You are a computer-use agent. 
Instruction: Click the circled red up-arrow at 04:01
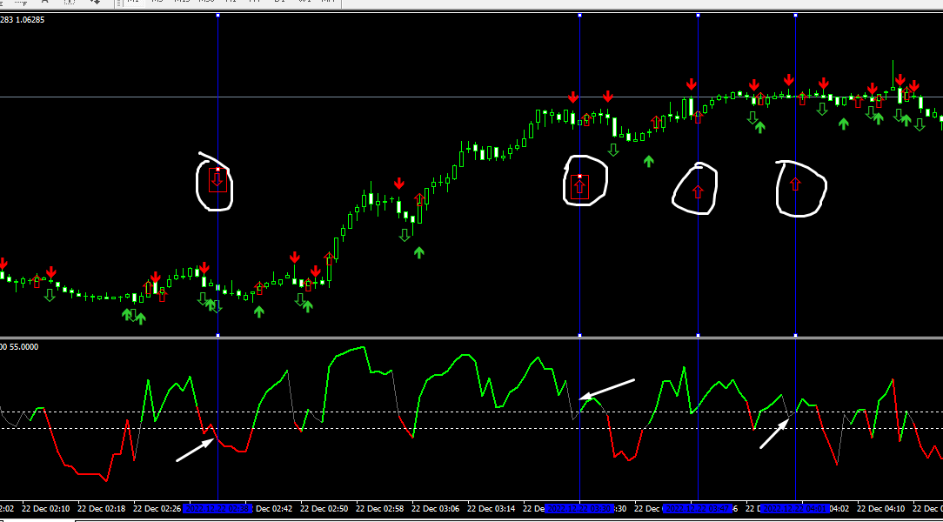click(795, 184)
